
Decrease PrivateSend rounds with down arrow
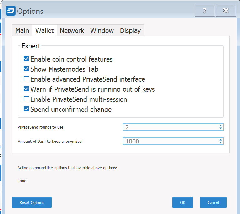point(220,128)
